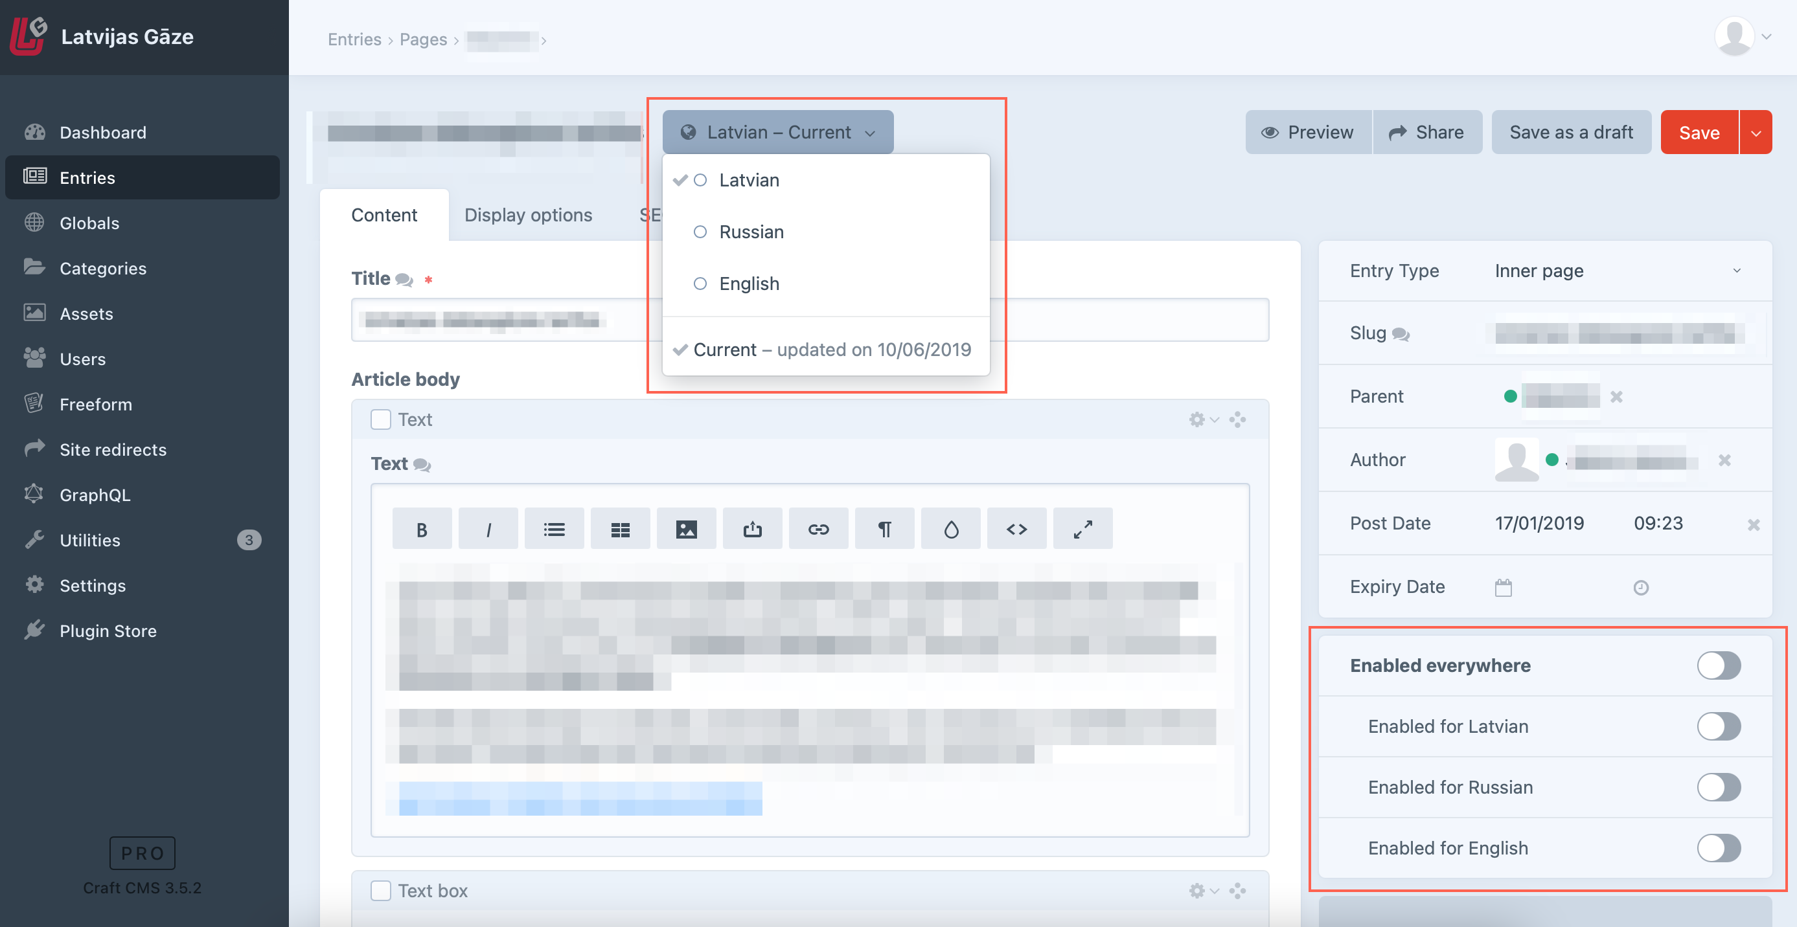Insert an image into Article body
Viewport: 1797px width, 927px height.
(x=687, y=528)
